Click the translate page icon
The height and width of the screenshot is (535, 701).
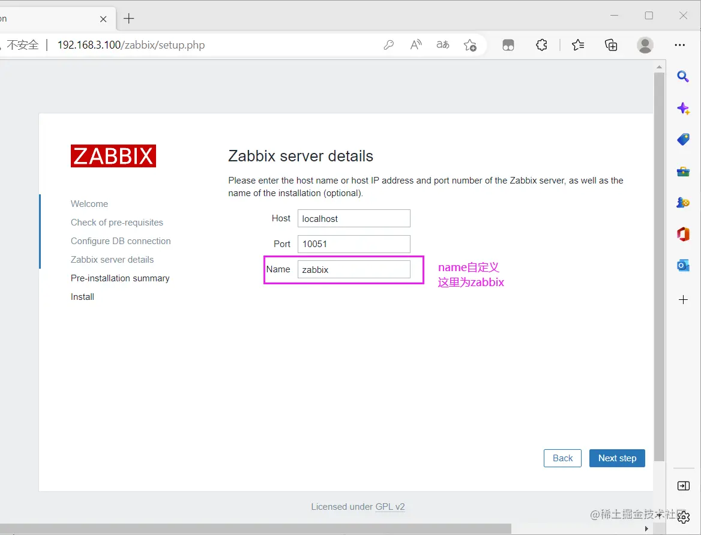(442, 45)
